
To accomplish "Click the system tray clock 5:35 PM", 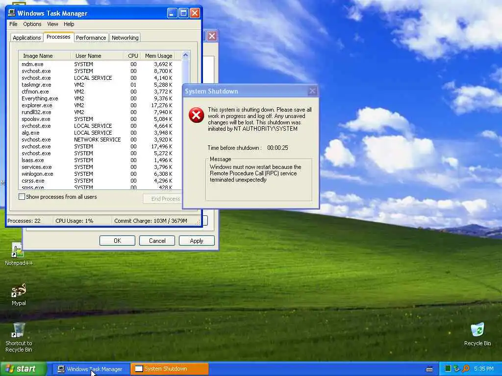I will [x=484, y=369].
